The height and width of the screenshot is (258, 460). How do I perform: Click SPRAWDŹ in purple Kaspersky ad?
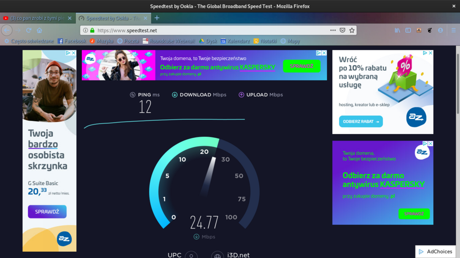tap(414, 214)
